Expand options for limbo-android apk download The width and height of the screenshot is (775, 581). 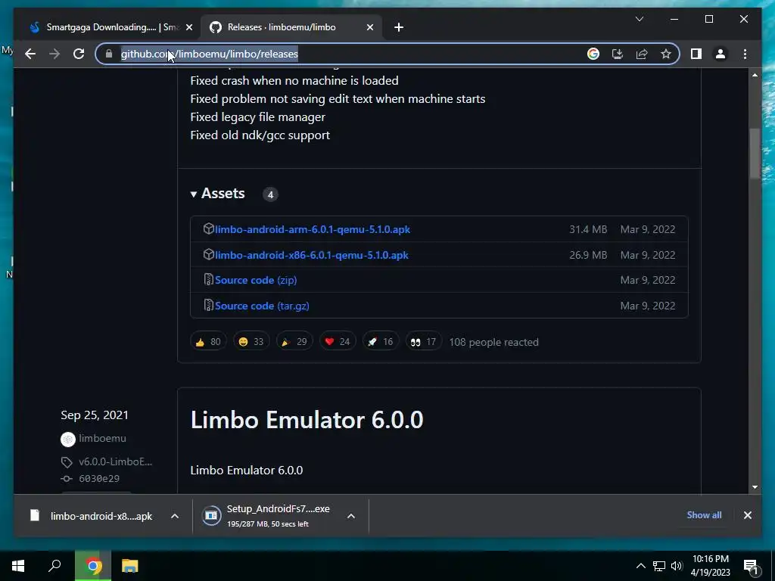[175, 516]
